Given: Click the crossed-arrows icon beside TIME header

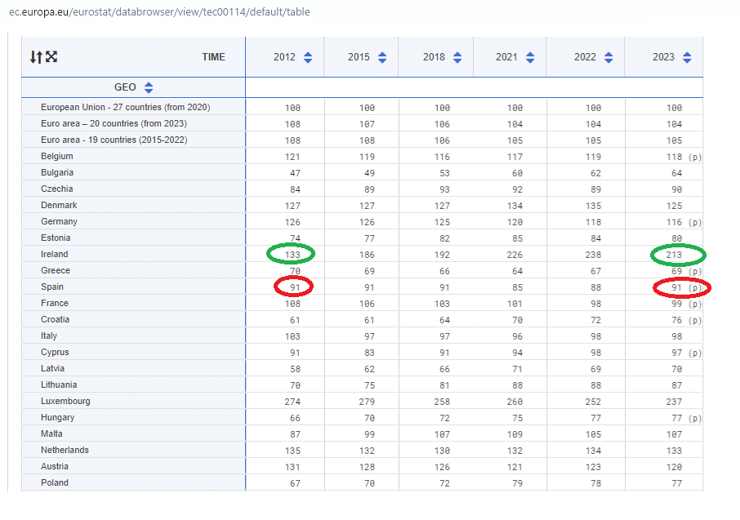Looking at the screenshot, I should point(51,56).
